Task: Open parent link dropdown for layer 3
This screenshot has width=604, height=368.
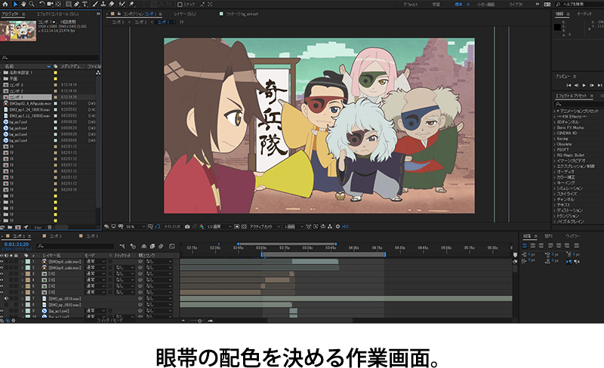Action: coord(159,274)
